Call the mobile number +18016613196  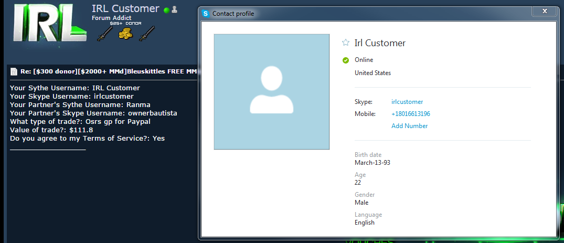pyautogui.click(x=411, y=114)
